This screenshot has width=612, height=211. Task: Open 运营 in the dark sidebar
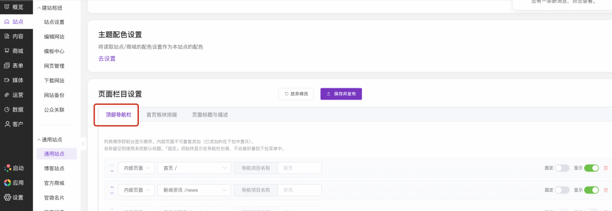click(x=14, y=95)
